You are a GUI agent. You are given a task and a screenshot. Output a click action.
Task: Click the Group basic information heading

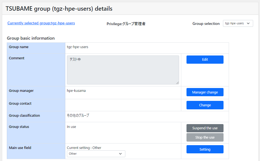[31, 38]
